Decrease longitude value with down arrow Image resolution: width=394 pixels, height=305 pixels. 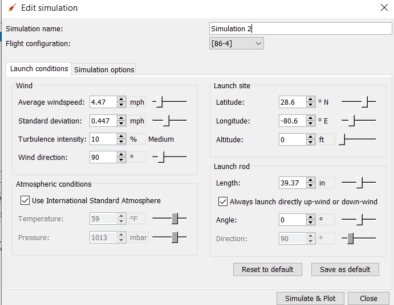311,123
